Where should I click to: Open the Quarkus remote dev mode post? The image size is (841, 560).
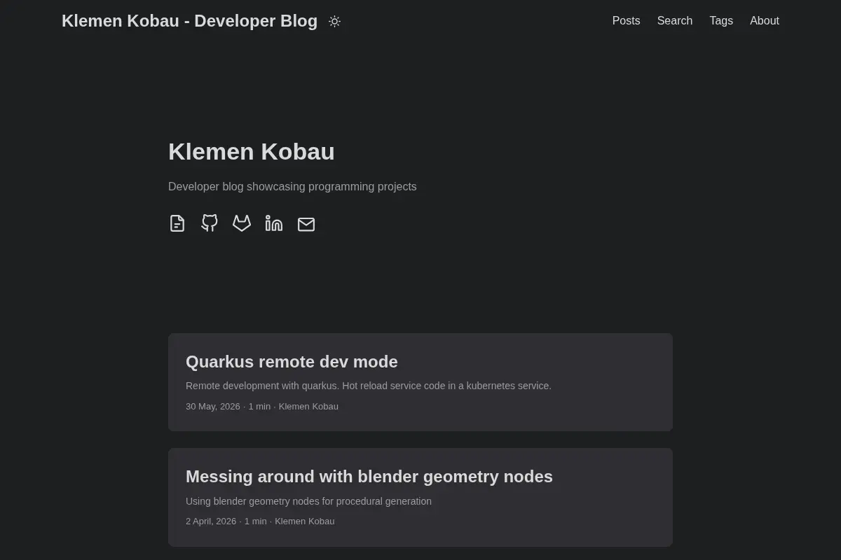[420, 382]
